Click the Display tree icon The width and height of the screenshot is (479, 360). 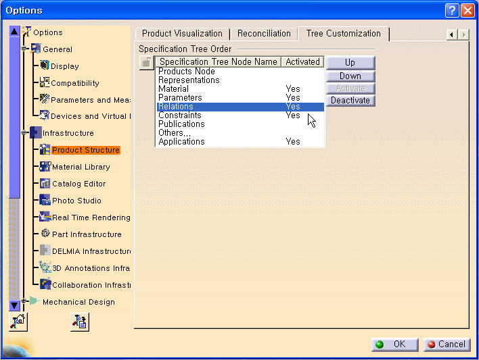click(x=45, y=66)
